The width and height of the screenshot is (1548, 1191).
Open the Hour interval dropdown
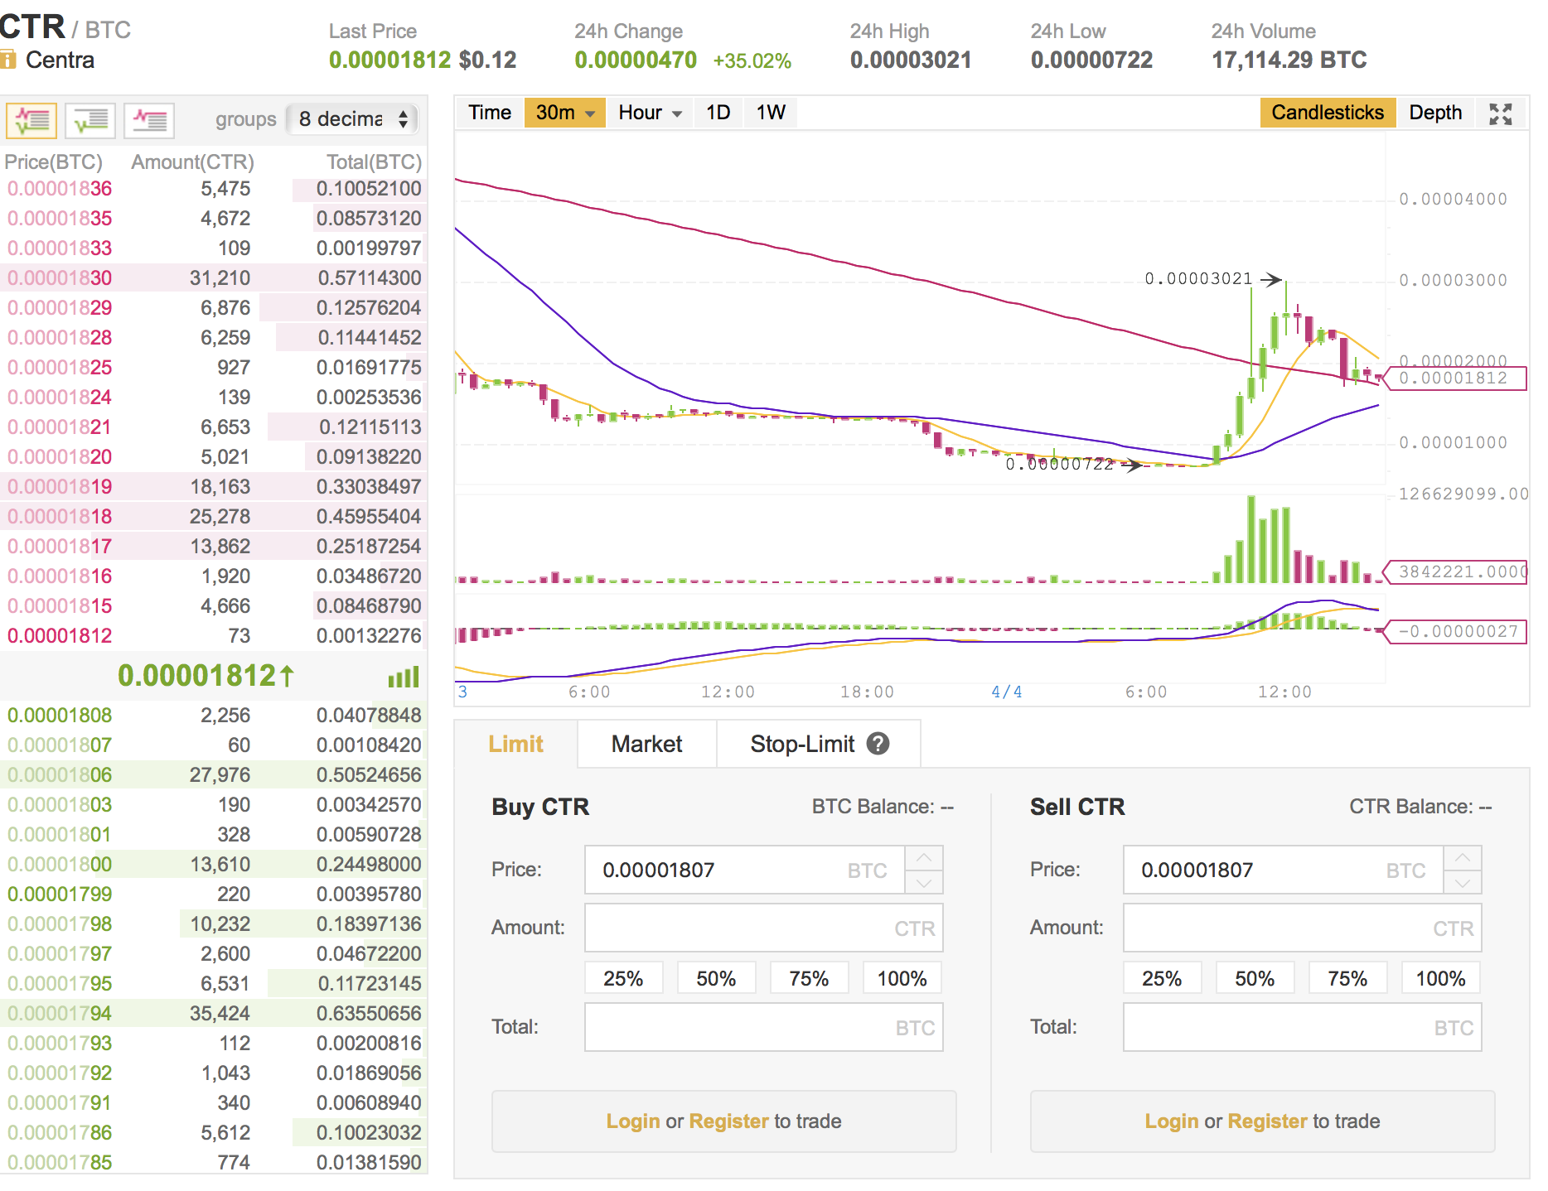click(650, 113)
